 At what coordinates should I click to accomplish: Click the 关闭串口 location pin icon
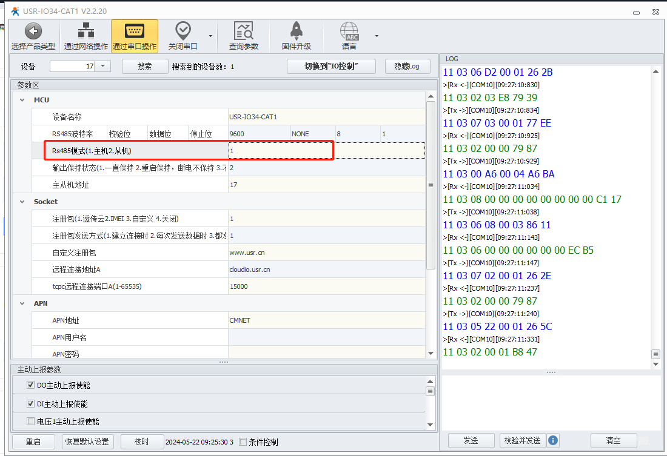(183, 31)
